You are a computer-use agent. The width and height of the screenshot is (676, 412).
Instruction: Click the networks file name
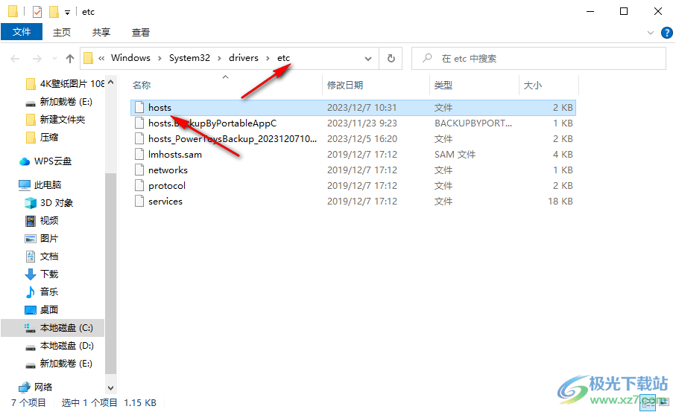(168, 170)
